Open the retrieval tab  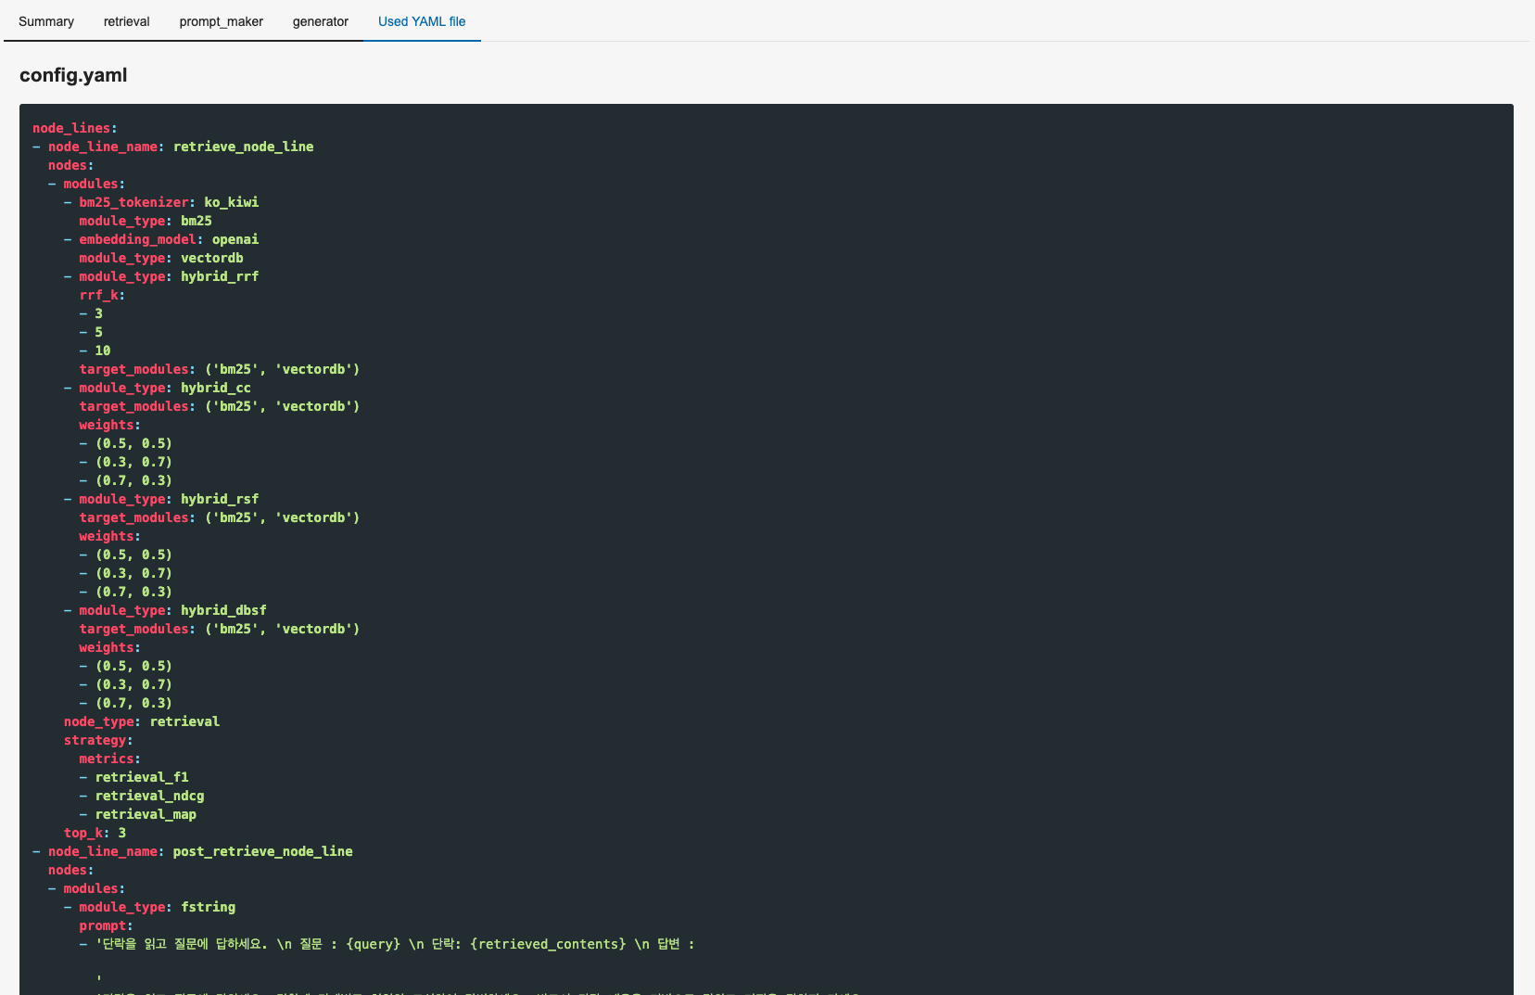[x=127, y=21]
